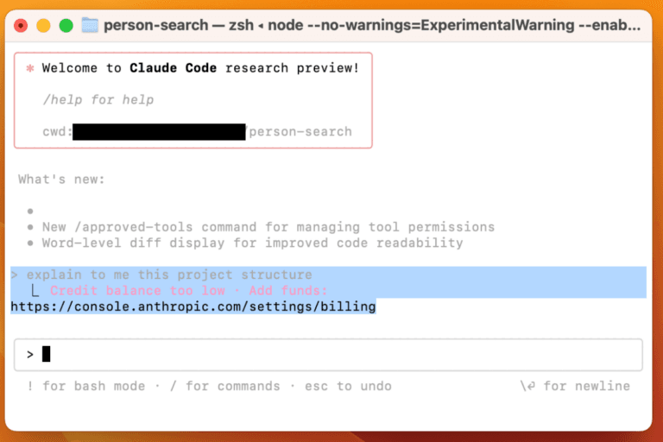Click the block cursor in the input box

[x=47, y=354]
